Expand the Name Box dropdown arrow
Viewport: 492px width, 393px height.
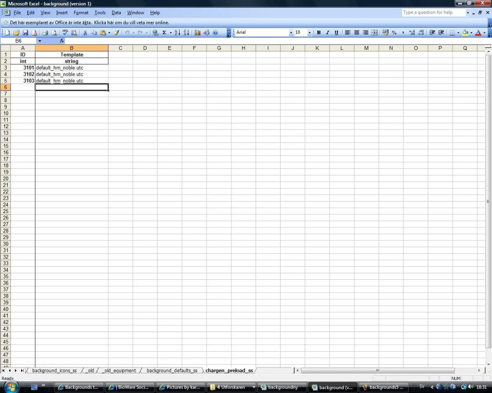40,41
